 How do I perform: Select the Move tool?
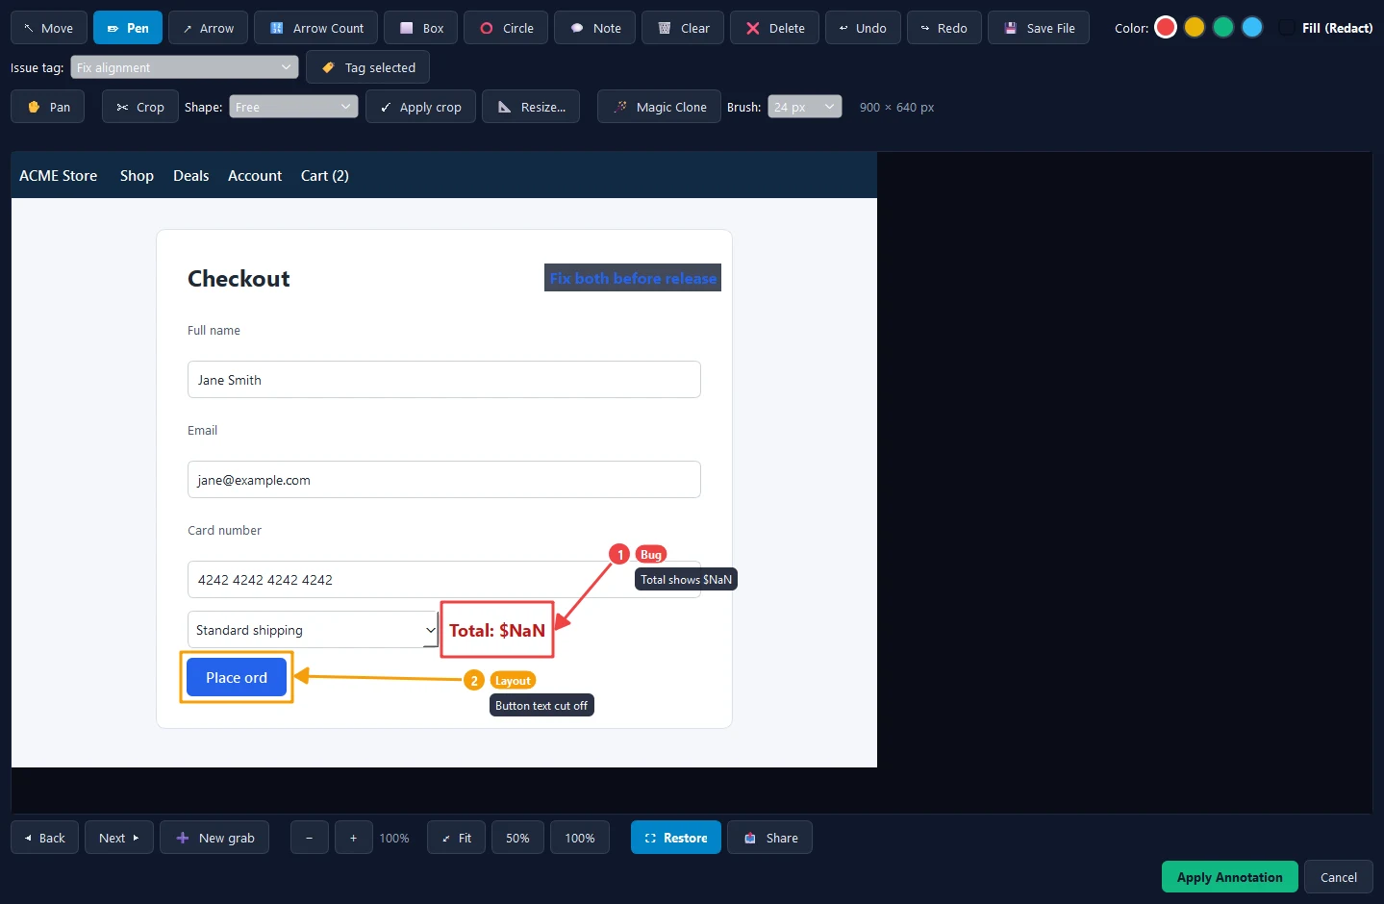pos(49,28)
